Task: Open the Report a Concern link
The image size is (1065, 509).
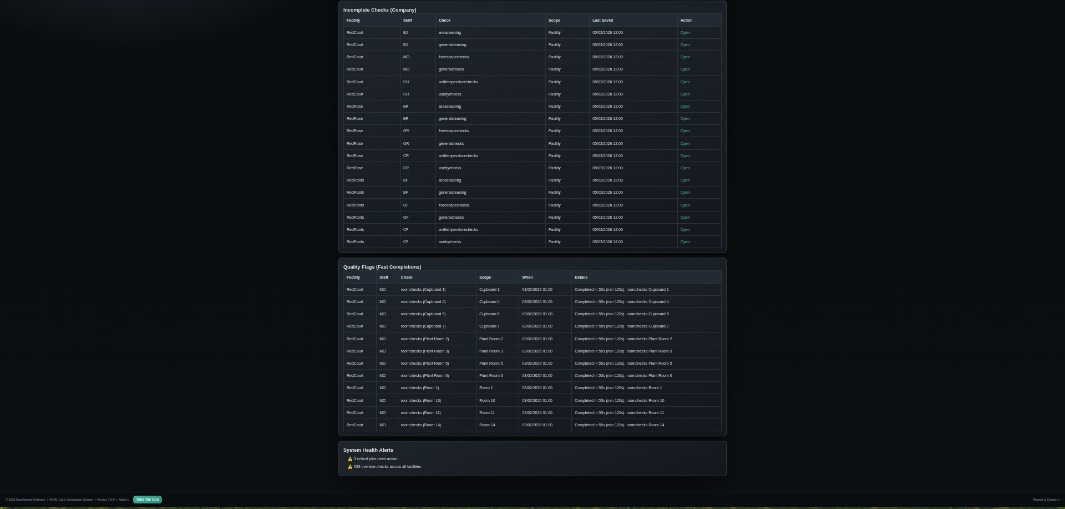Action: click(x=1046, y=500)
